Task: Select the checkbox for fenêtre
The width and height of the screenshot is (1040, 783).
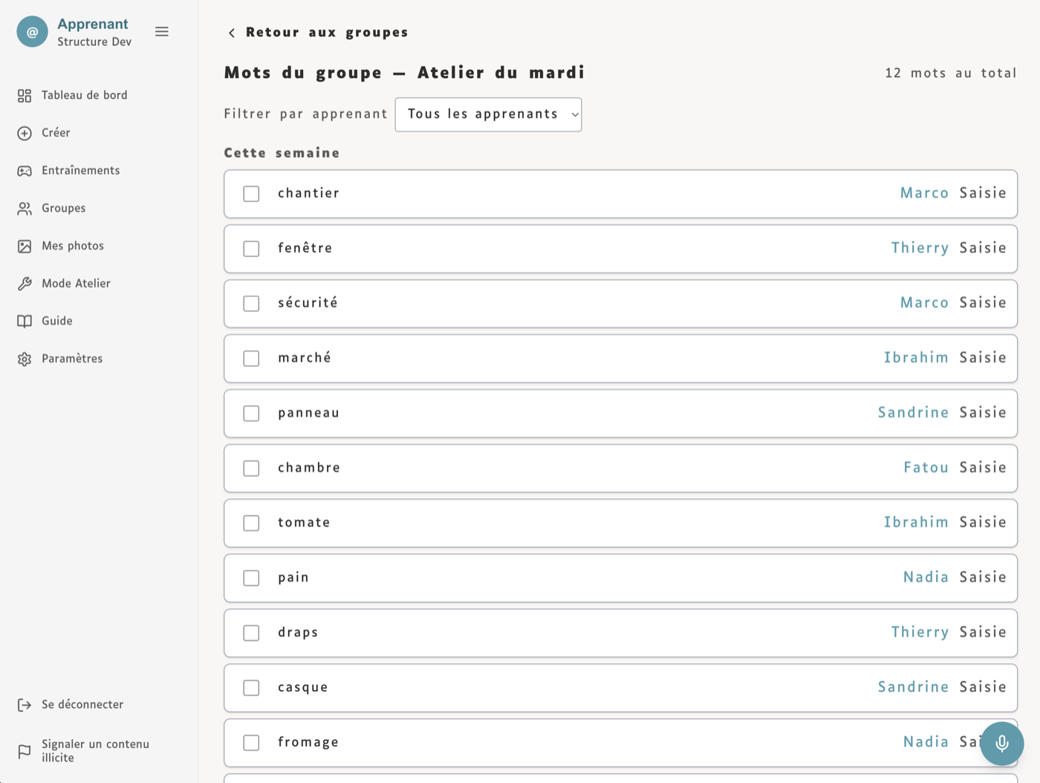Action: tap(251, 249)
